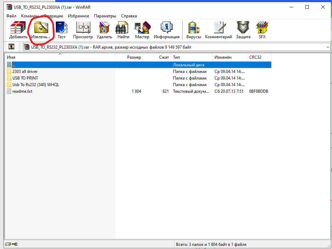Launch the Мастер (Wizard) tool
This screenshot has width=332, height=249.
[142, 27]
